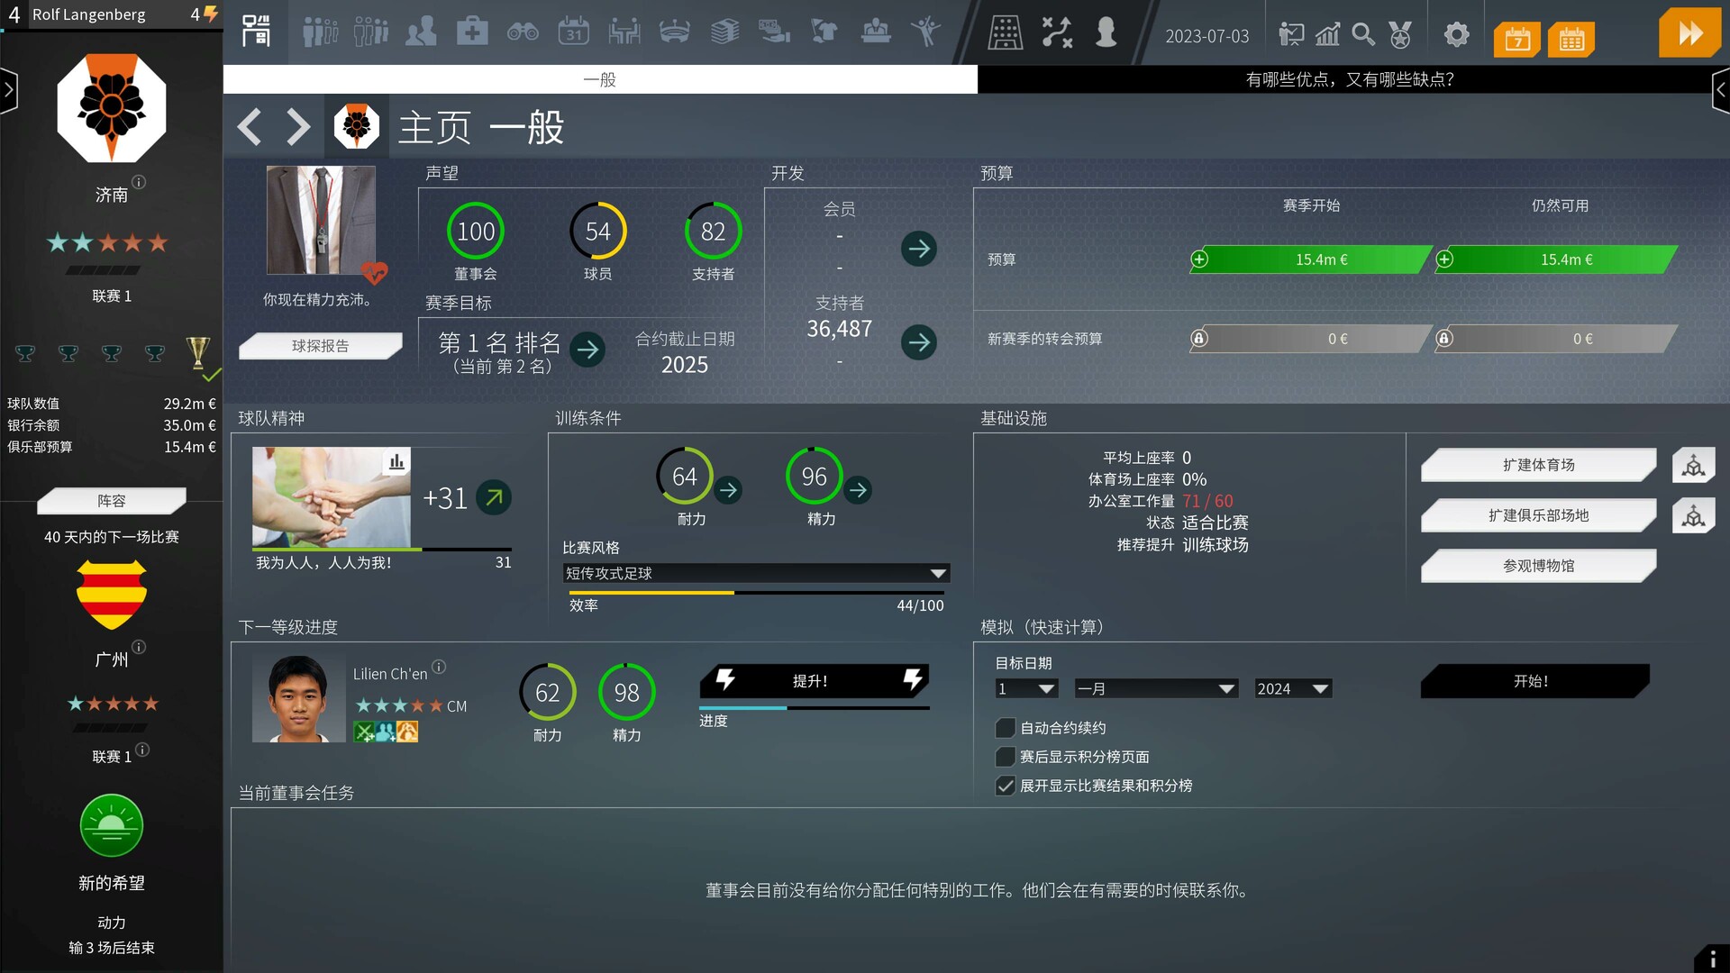Open the settings gear icon
This screenshot has width=1730, height=973.
click(1456, 34)
